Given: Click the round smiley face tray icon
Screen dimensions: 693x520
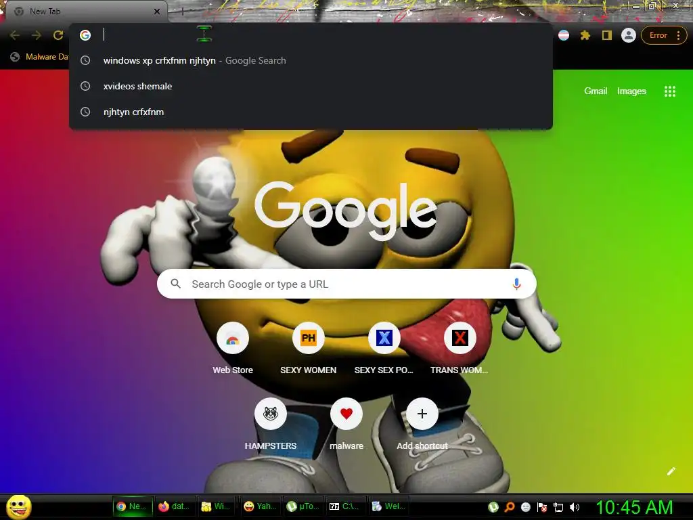Looking at the screenshot, I should (x=525, y=507).
